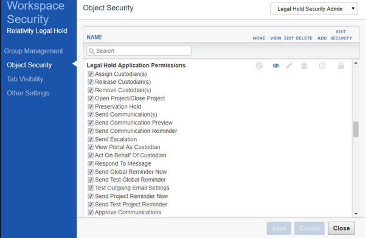The image size is (365, 238).
Task: Click the vertical scrollbar thumb
Action: pyautogui.click(x=356, y=129)
